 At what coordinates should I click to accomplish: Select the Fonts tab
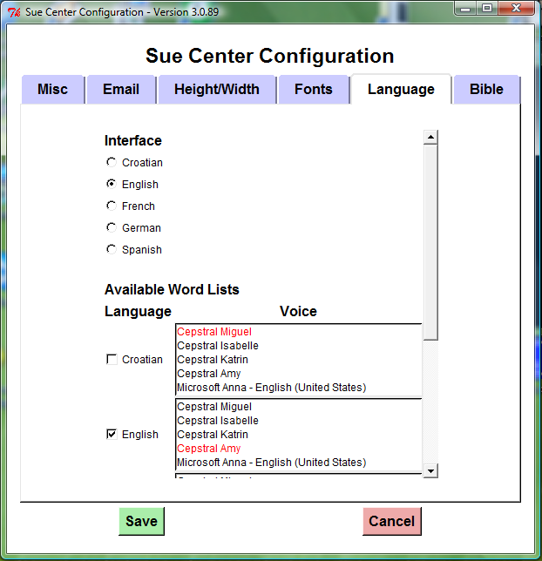pos(313,90)
